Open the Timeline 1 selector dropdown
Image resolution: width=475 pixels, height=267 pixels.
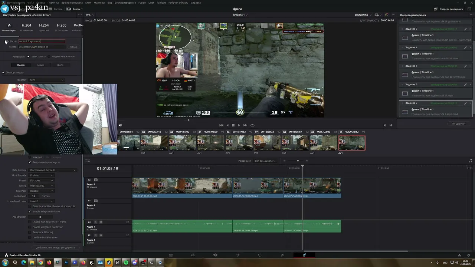click(240, 15)
